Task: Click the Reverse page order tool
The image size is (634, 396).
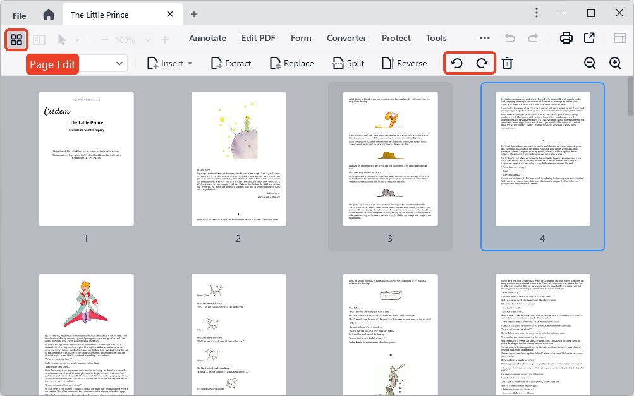Action: click(404, 63)
